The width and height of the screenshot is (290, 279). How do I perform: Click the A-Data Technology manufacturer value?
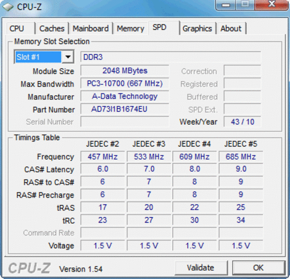(x=125, y=96)
